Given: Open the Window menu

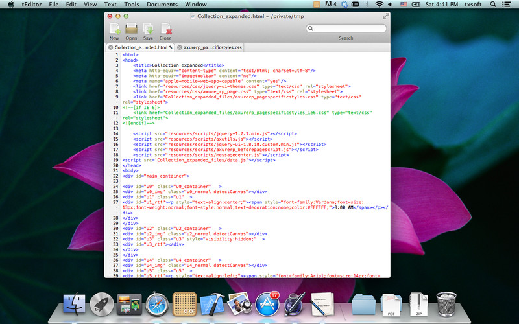Looking at the screenshot, I should click(x=196, y=5).
